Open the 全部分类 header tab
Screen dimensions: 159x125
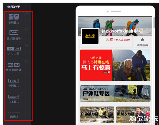pos(14,7)
